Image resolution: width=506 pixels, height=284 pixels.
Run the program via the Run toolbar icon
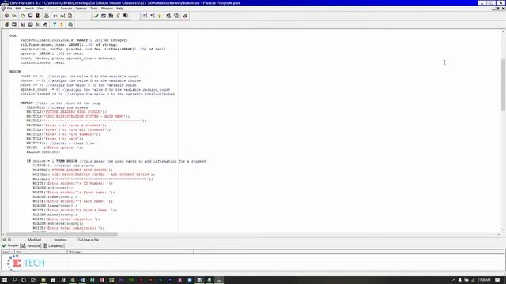[x=104, y=16]
